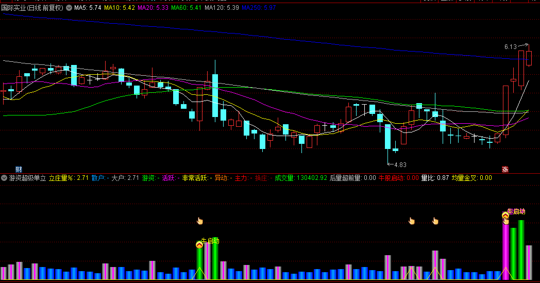
Task: Select the MA120: 5.39 indicator label
Action: [222, 8]
